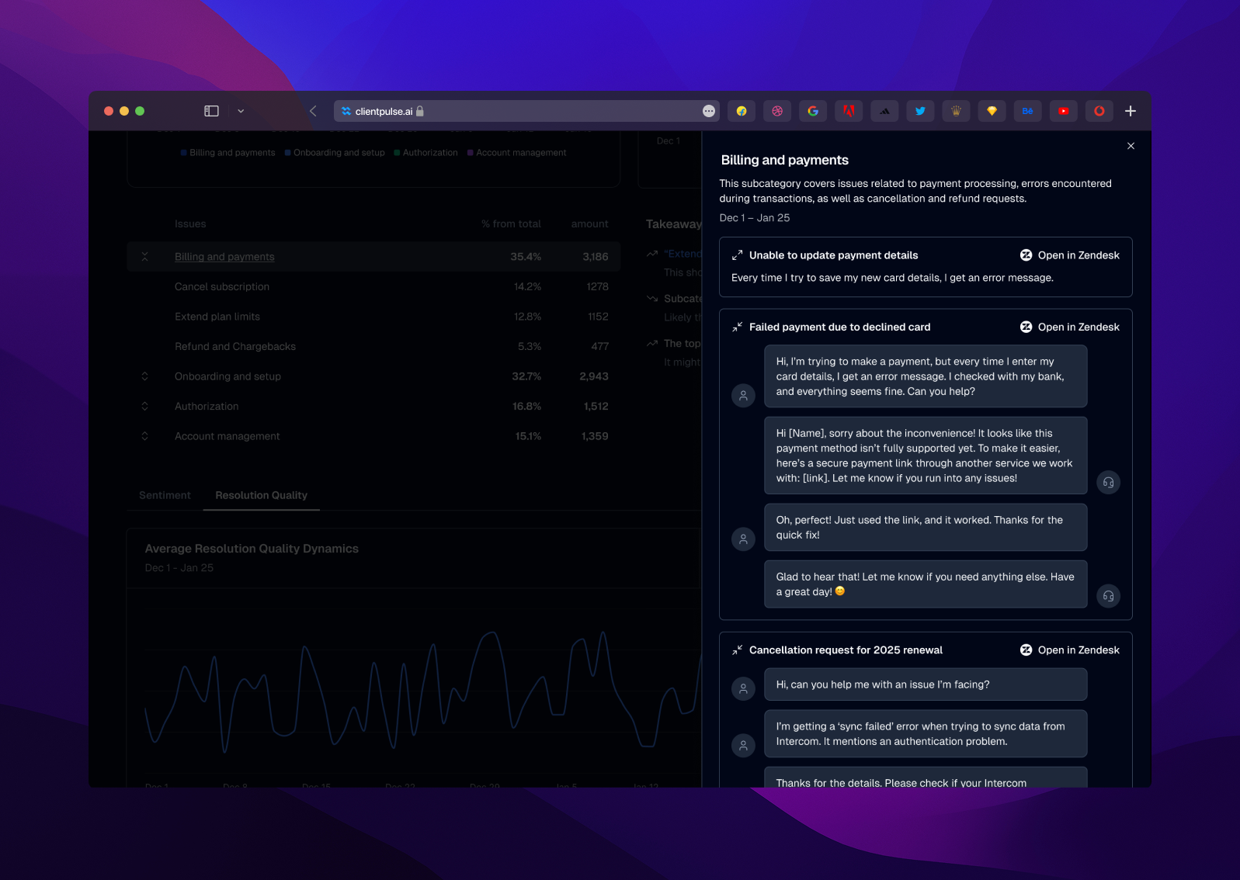The width and height of the screenshot is (1240, 880).
Task: Open 'Unable to update payment details' in Zendesk
Action: click(x=1070, y=255)
